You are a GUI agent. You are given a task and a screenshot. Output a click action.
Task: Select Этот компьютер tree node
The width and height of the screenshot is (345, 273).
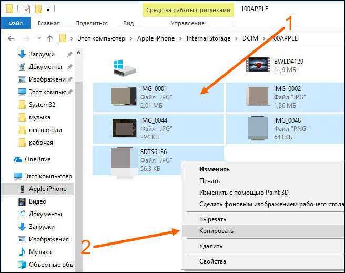pyautogui.click(x=48, y=176)
